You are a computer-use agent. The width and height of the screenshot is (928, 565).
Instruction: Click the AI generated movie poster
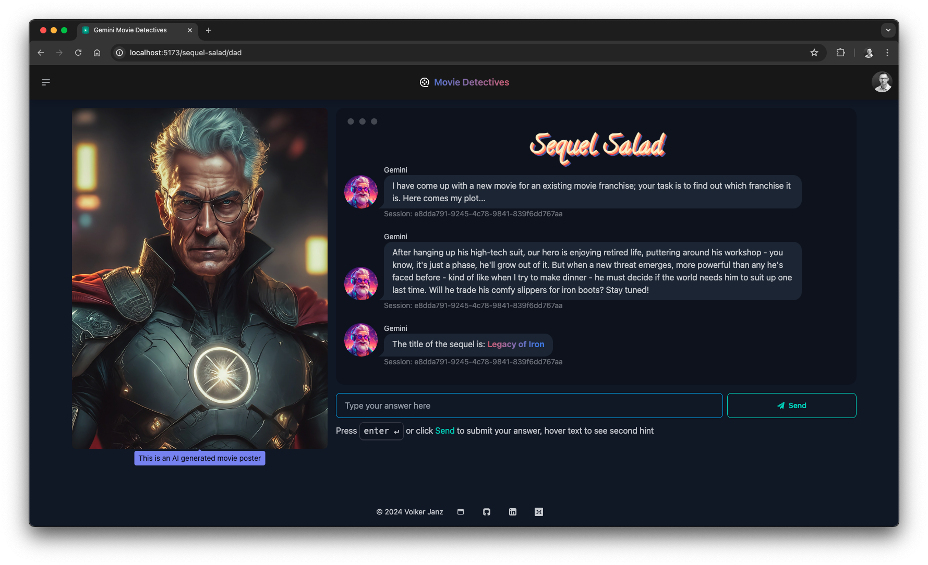coord(200,278)
